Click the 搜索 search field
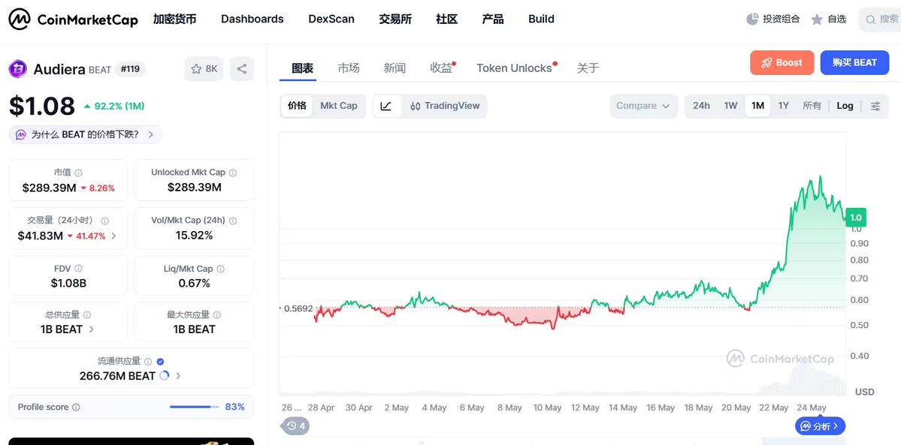Image resolution: width=901 pixels, height=445 pixels. pos(880,20)
